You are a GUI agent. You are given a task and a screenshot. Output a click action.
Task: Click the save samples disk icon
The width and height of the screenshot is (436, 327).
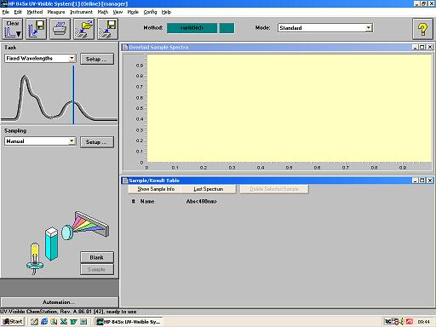107,29
